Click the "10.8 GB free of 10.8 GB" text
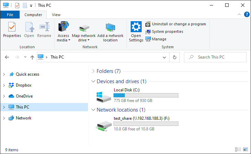 point(134,129)
